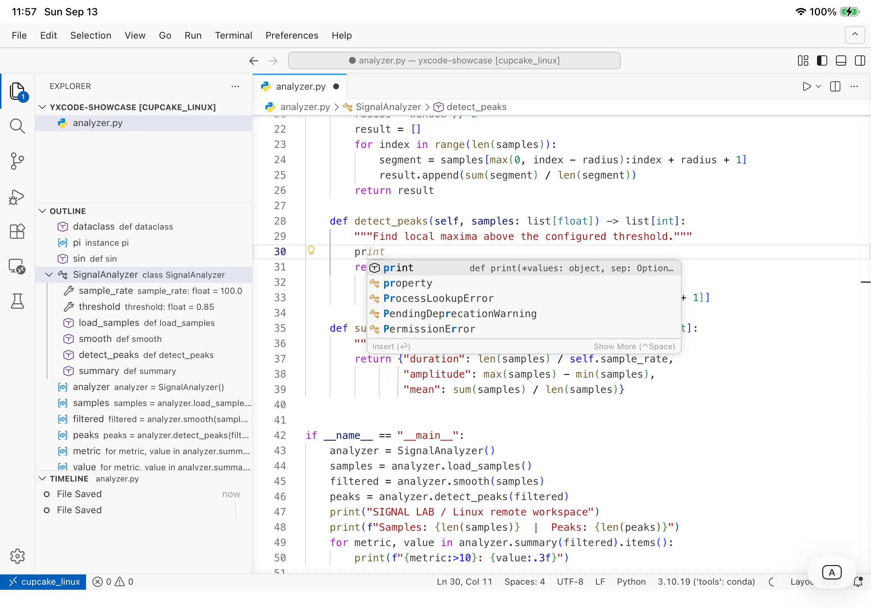Click detect_peaks in the breadcrumb

click(x=471, y=107)
